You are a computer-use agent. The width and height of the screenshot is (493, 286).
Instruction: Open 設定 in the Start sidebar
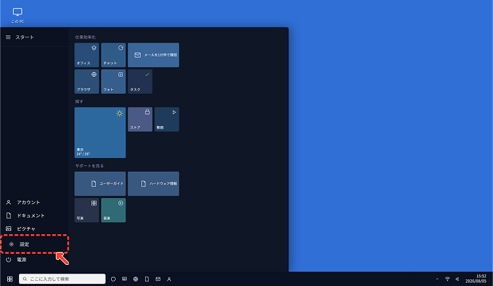pos(35,244)
